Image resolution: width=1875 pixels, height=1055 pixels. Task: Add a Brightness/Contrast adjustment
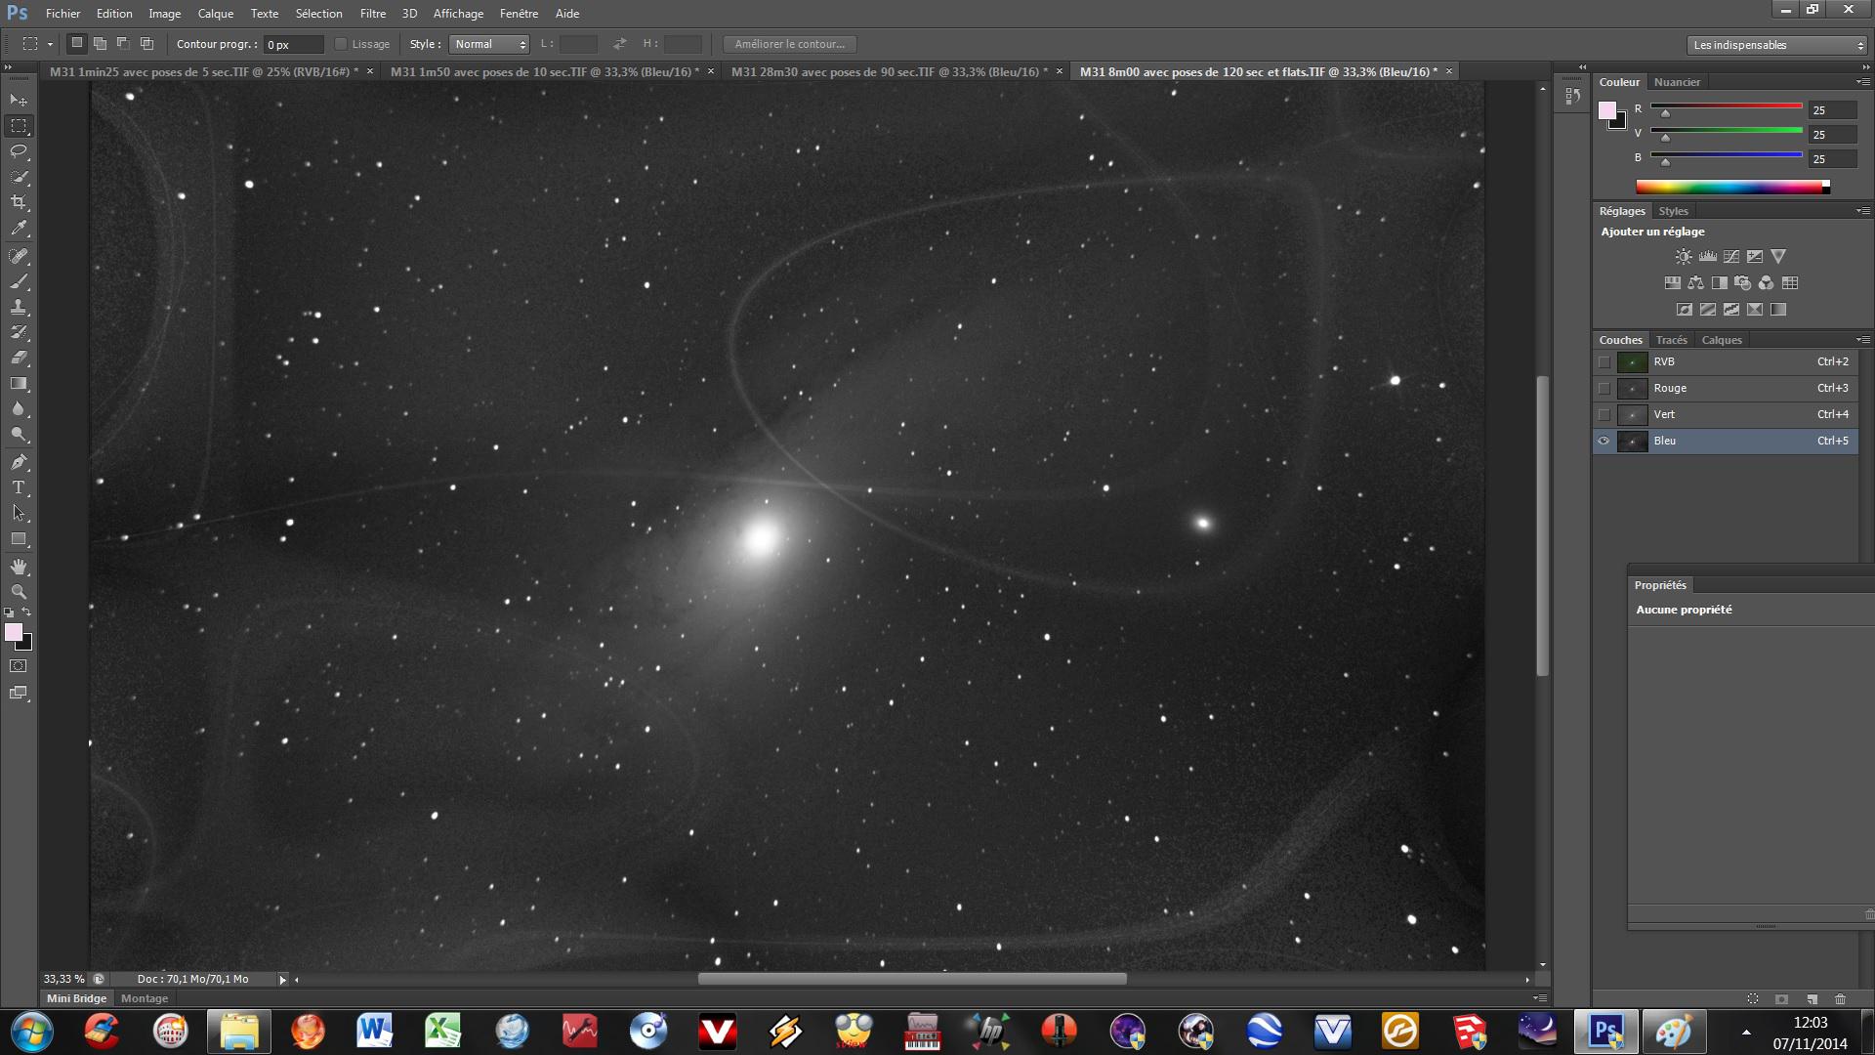[1684, 257]
